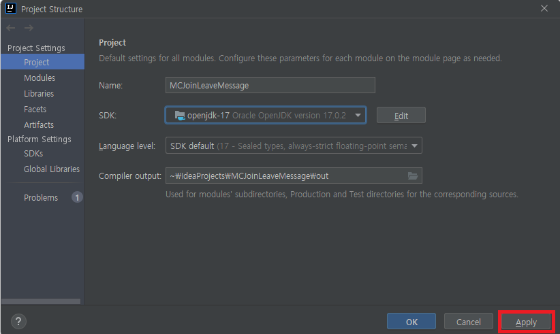
Task: Close the Project Structure dialog
Action: tap(544, 8)
